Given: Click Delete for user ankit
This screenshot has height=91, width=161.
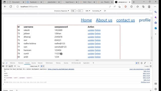Looking at the screenshot, I should tap(98, 57).
